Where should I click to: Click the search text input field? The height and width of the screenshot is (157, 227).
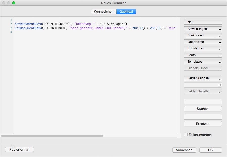coord(203,102)
